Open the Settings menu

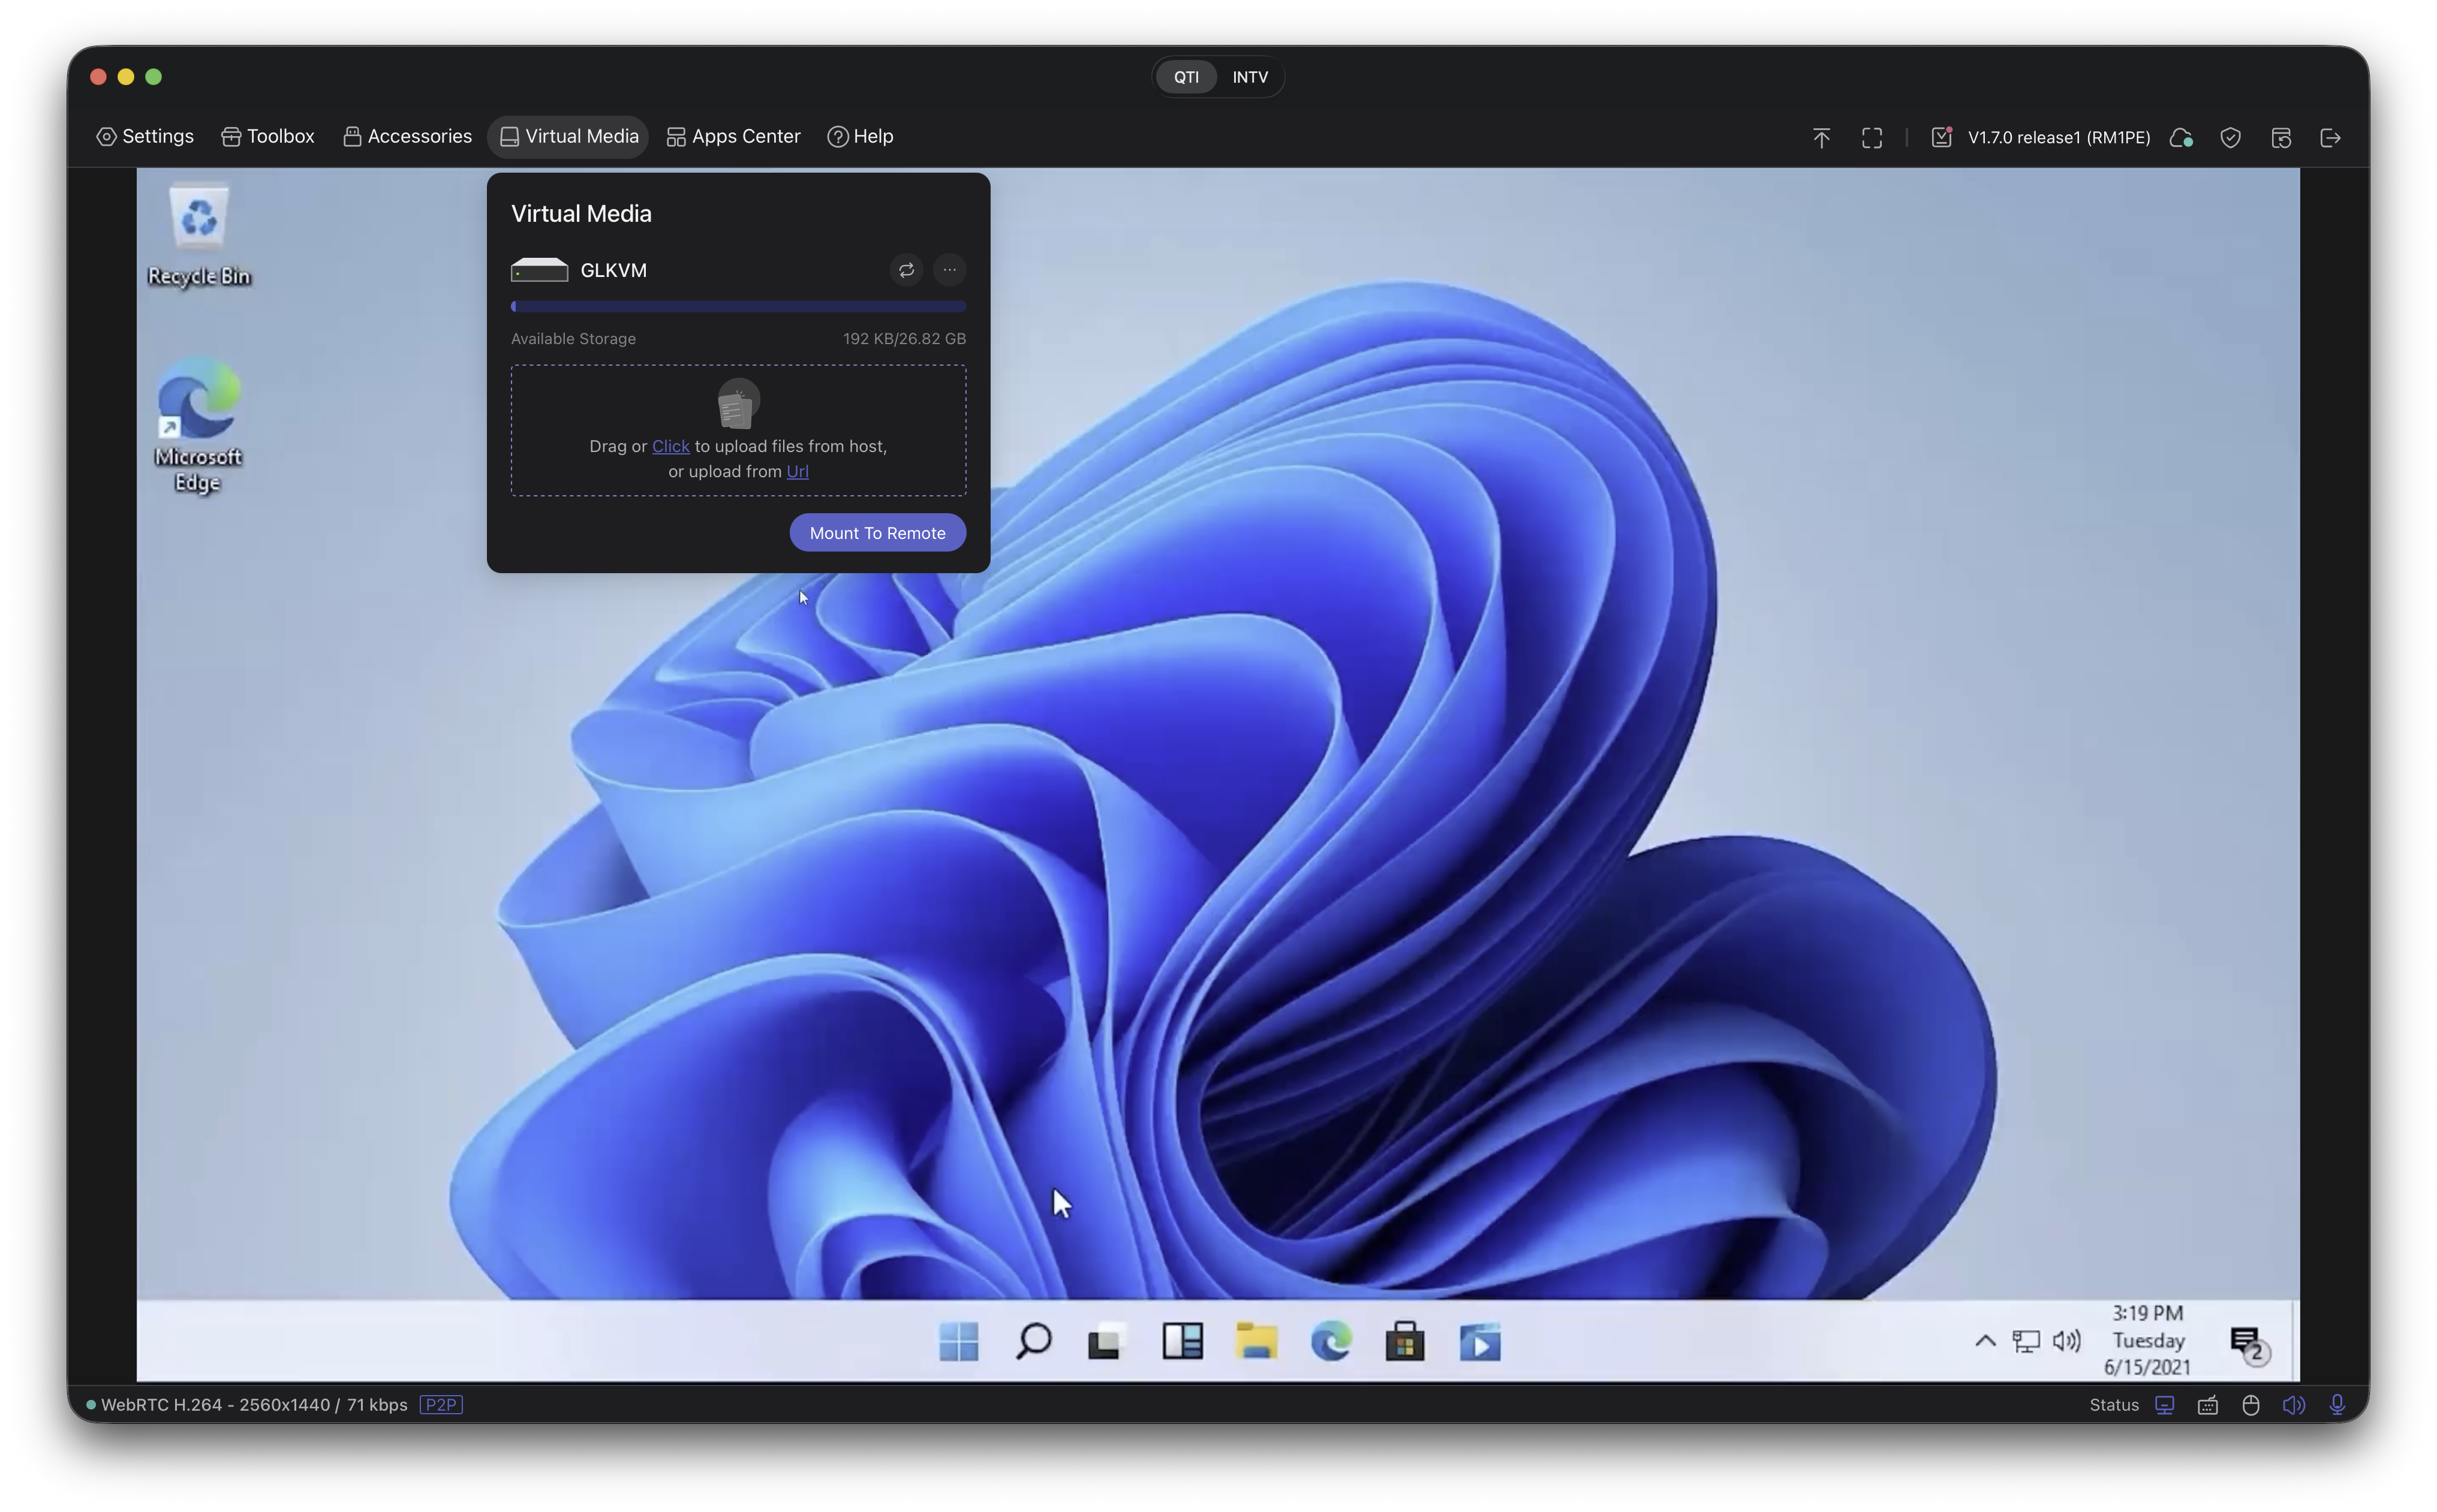pos(145,136)
